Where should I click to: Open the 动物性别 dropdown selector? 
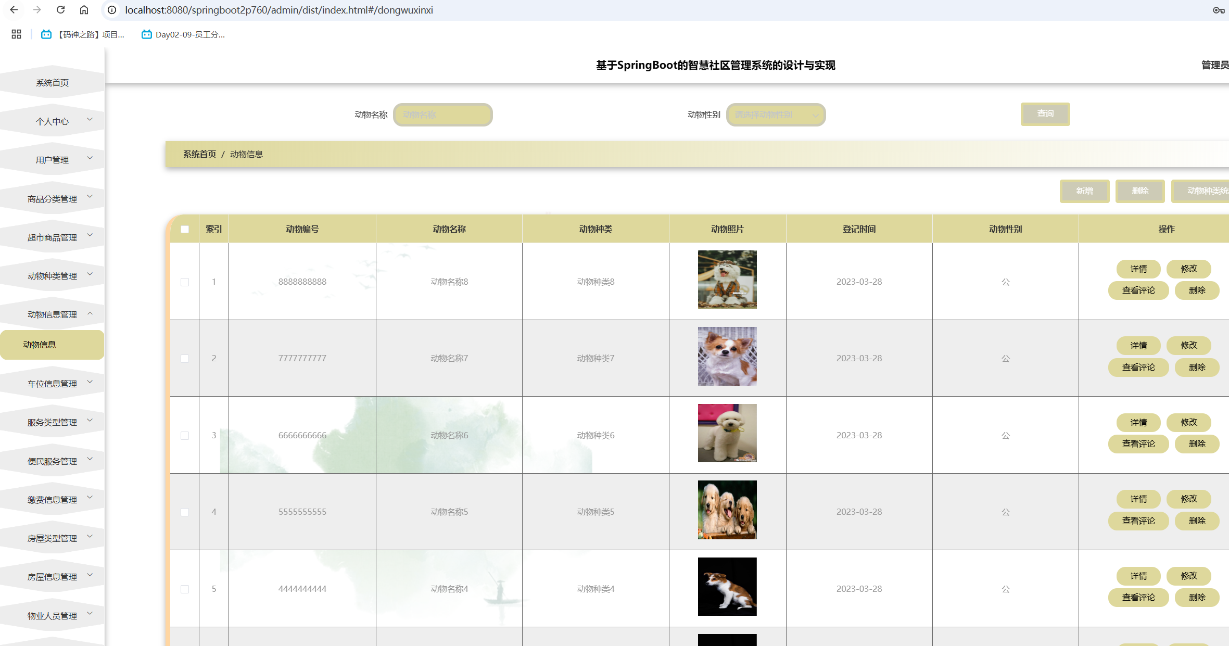click(x=776, y=115)
